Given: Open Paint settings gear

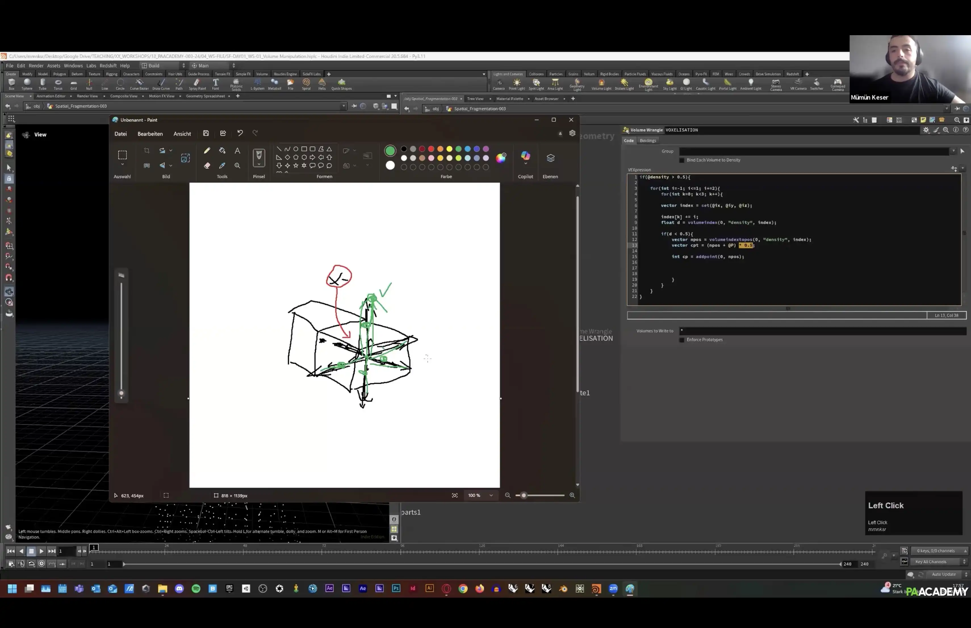Looking at the screenshot, I should tap(572, 133).
